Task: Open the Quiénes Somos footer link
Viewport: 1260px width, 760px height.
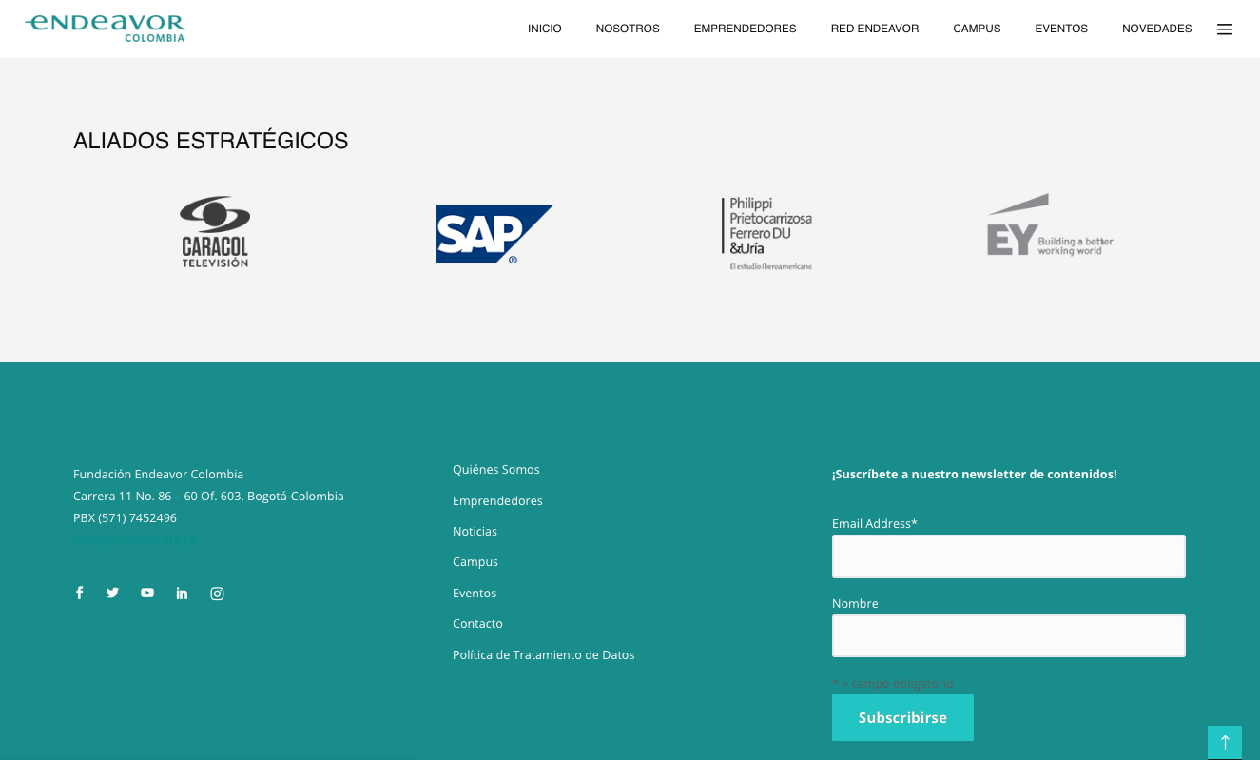Action: point(495,470)
